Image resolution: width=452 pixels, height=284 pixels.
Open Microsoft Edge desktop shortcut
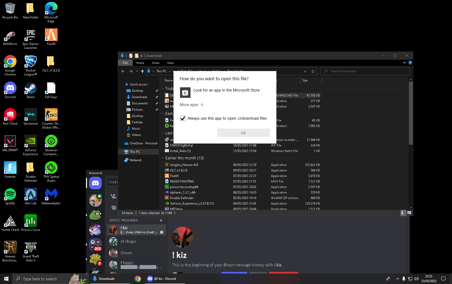51,12
